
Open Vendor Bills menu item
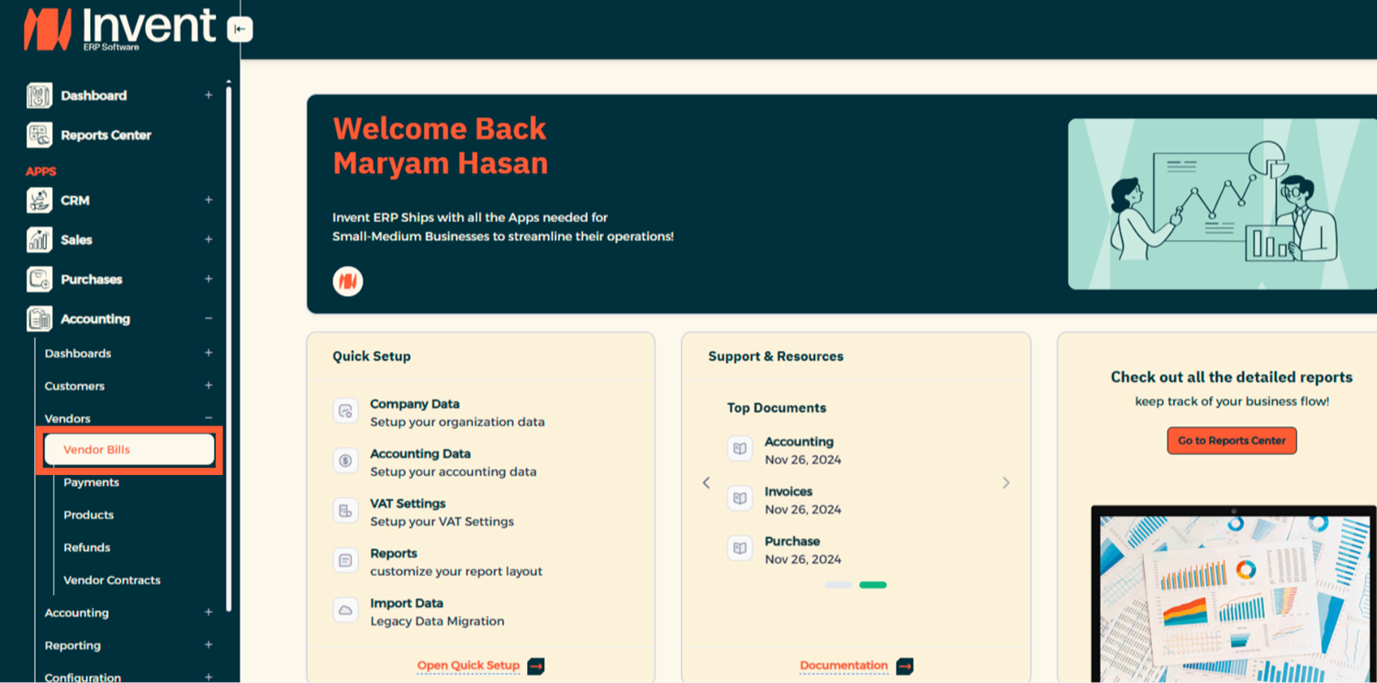click(129, 450)
